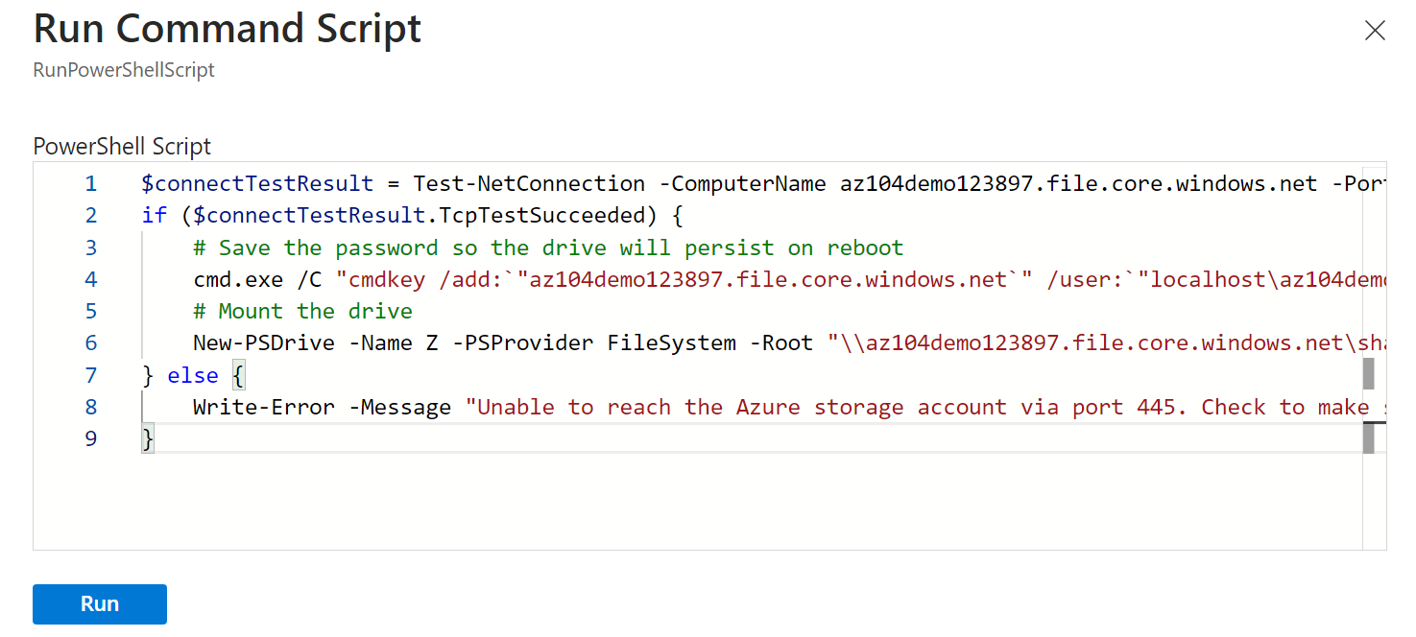Click line number 4 in the gutter

click(91, 279)
